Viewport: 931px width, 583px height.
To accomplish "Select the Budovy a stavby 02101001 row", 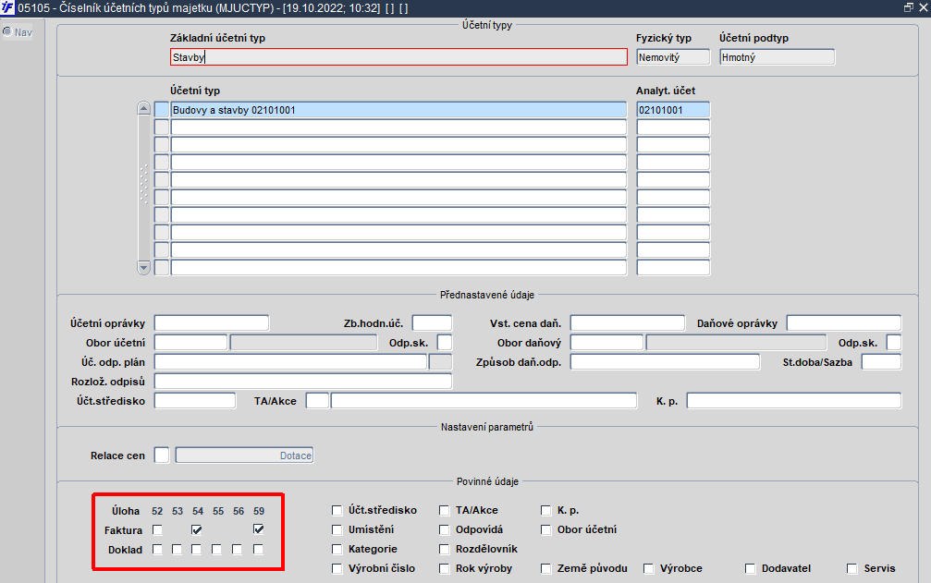I will pos(398,110).
